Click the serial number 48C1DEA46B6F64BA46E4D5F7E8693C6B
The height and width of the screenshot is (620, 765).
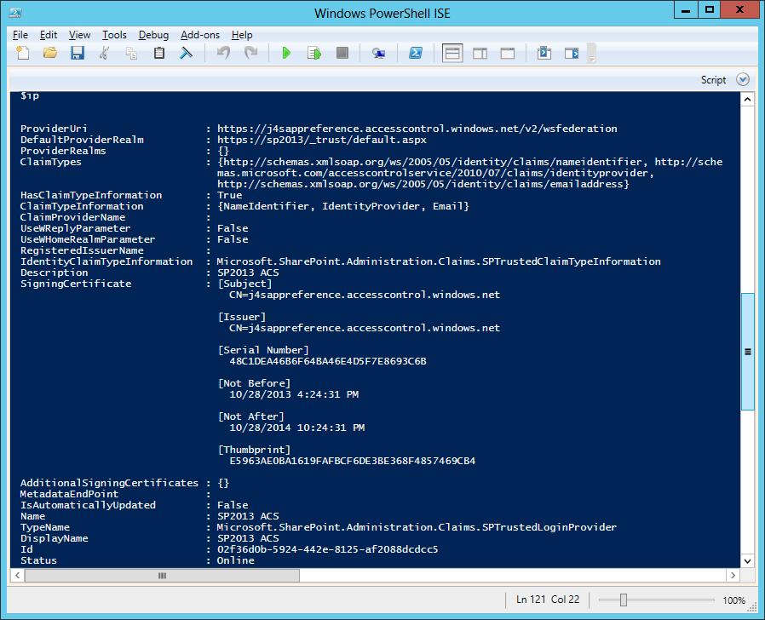pyautogui.click(x=328, y=361)
